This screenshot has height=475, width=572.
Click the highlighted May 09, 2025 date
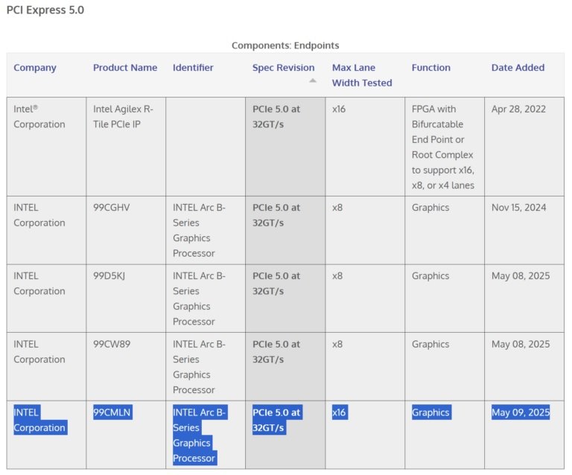[520, 412]
